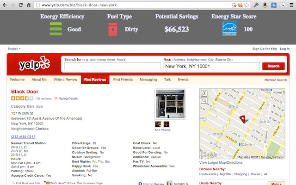The height and width of the screenshot is (185, 296).
Task: Go back with the browser back arrow
Action: (x=5, y=5)
